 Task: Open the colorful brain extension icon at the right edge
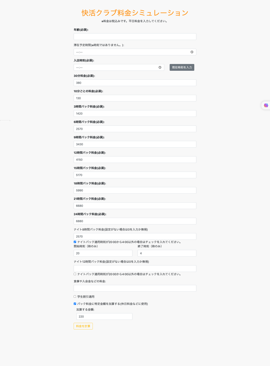tap(266, 105)
